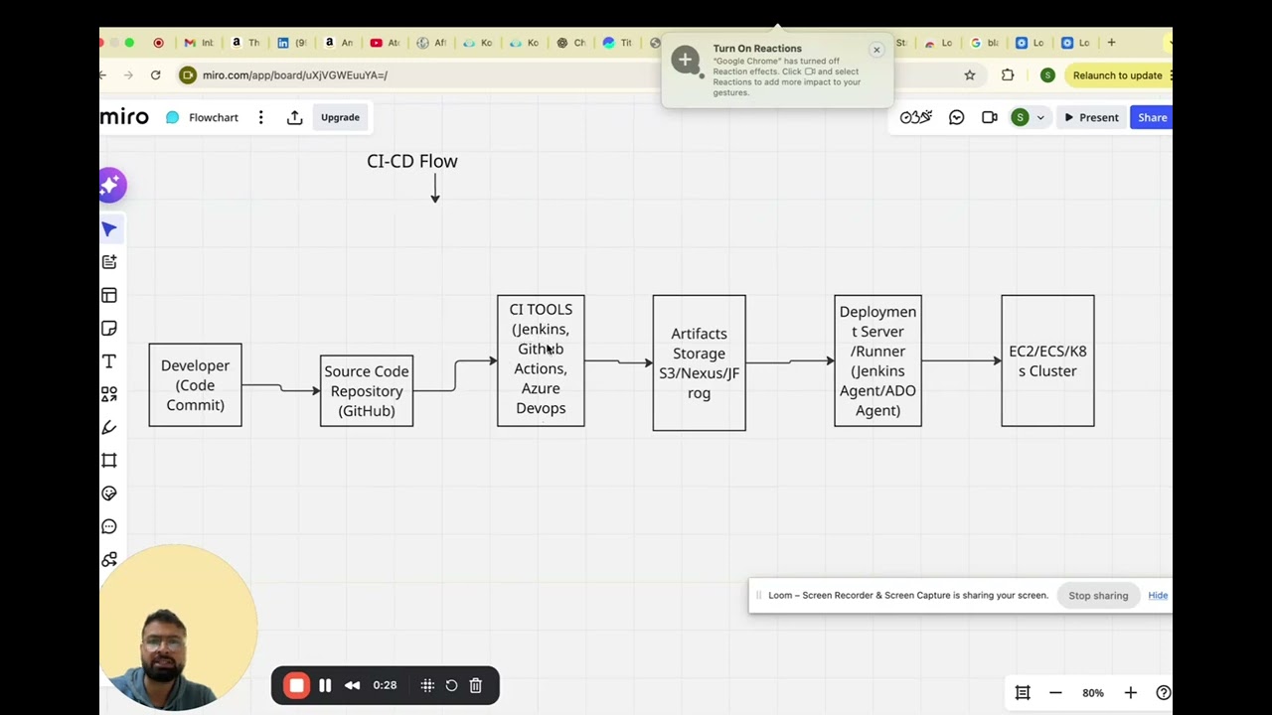1272x715 pixels.
Task: Open the stickers and emoji tool
Action: [x=109, y=494]
